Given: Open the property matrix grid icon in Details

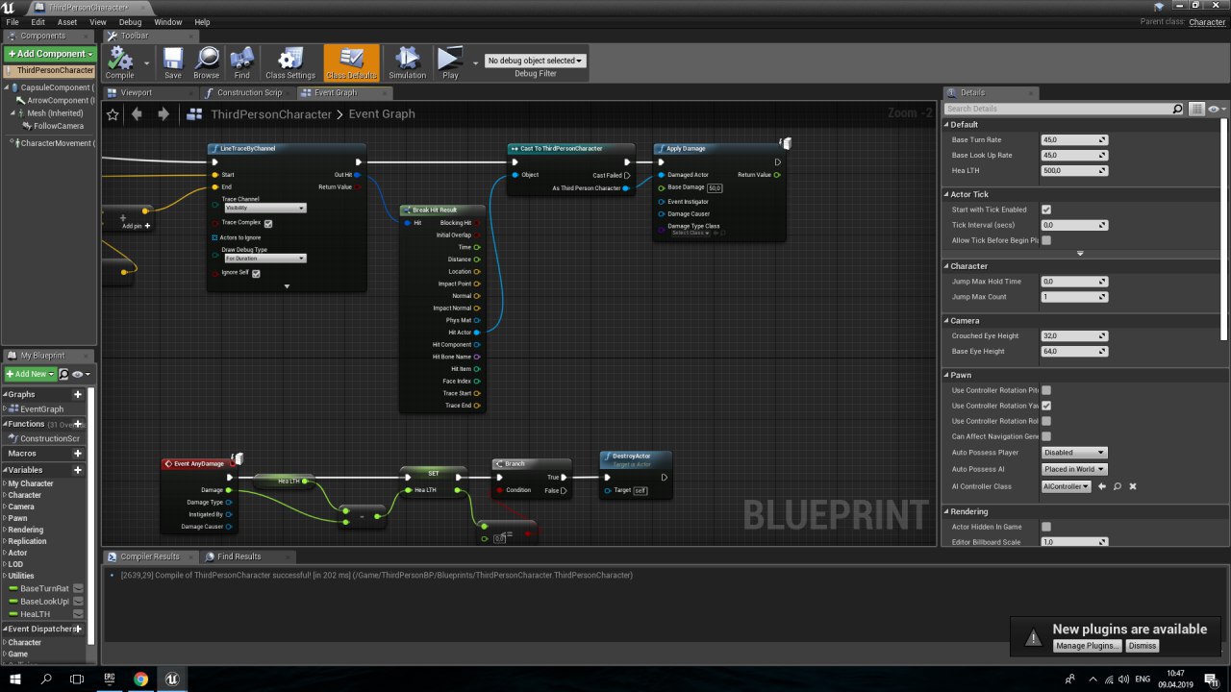Looking at the screenshot, I should tap(1196, 109).
